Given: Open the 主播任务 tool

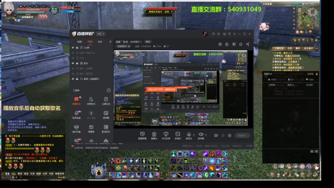Looking at the screenshot, I should [x=106, y=101].
